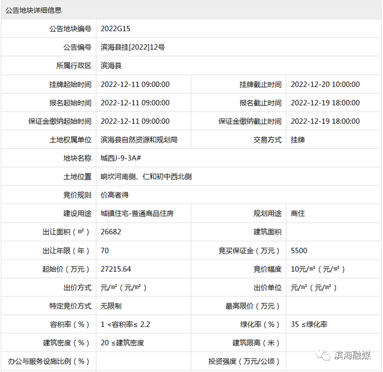This screenshot has height=372, width=383.
Task: Click the 最高限价（万元） label
Action: coord(253,306)
